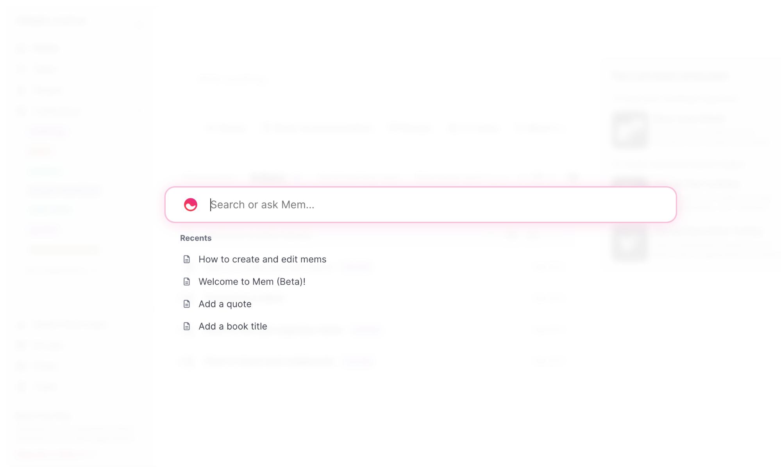Screen dimensions: 781x474
Task: Open the Welcome to Mem (Beta)! note
Action: [x=252, y=281]
